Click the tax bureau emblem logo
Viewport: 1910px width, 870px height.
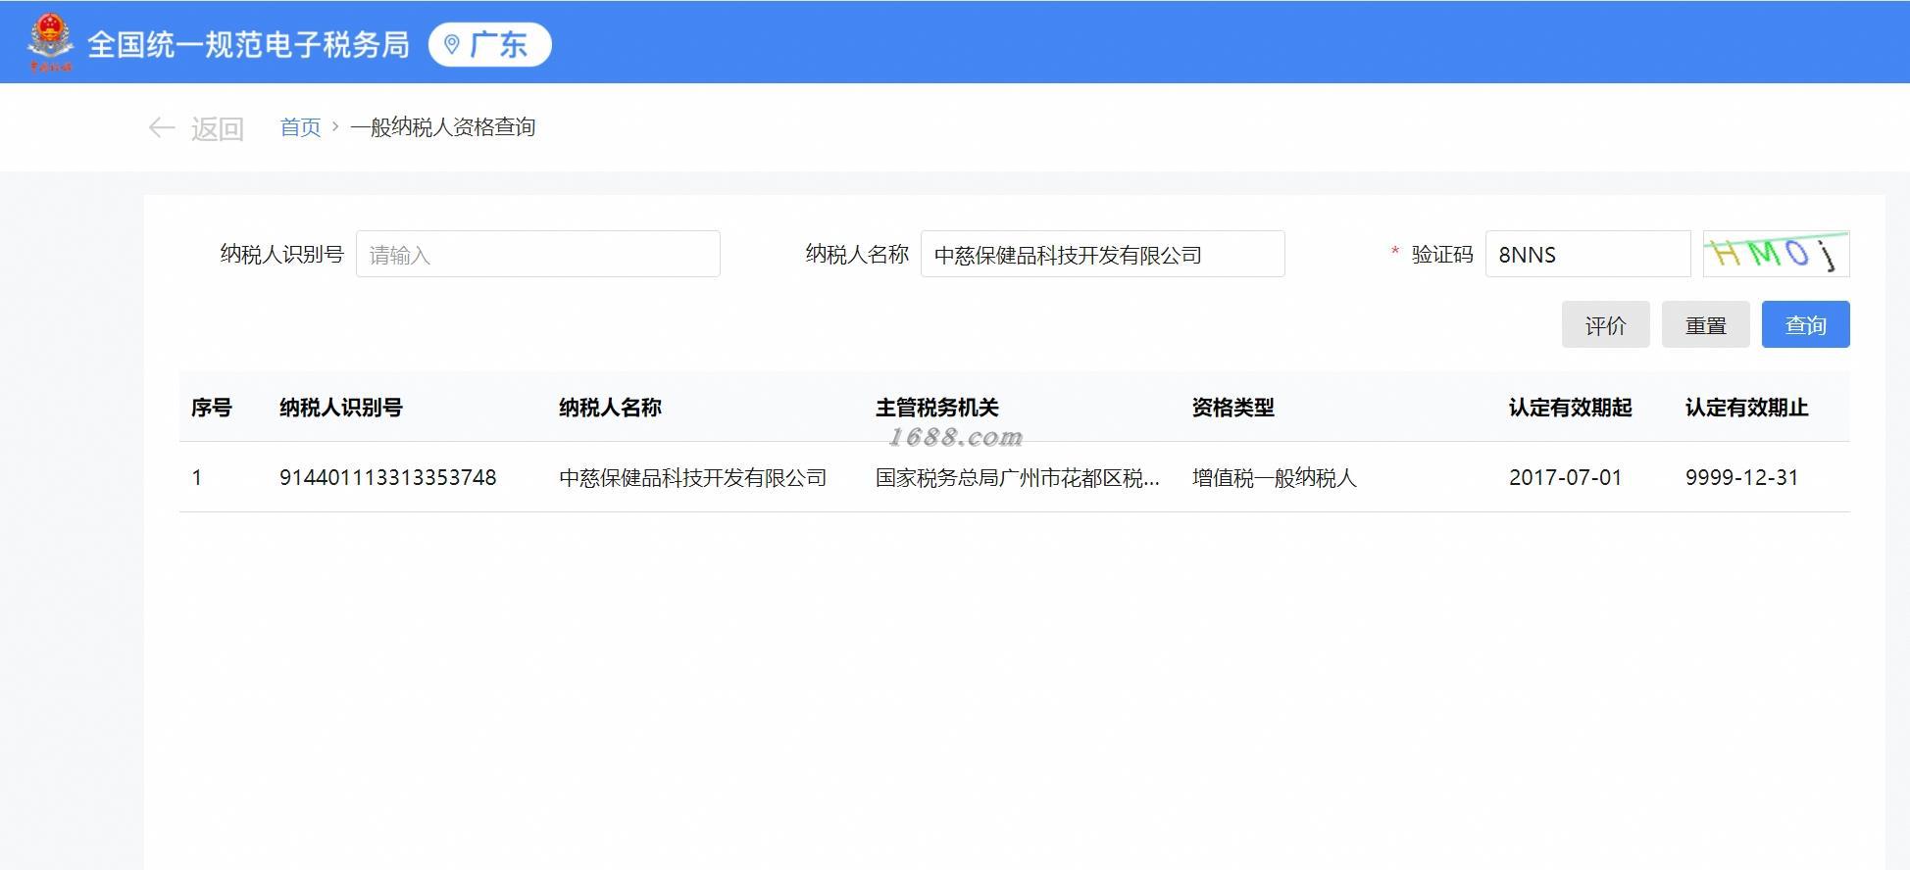(x=49, y=43)
